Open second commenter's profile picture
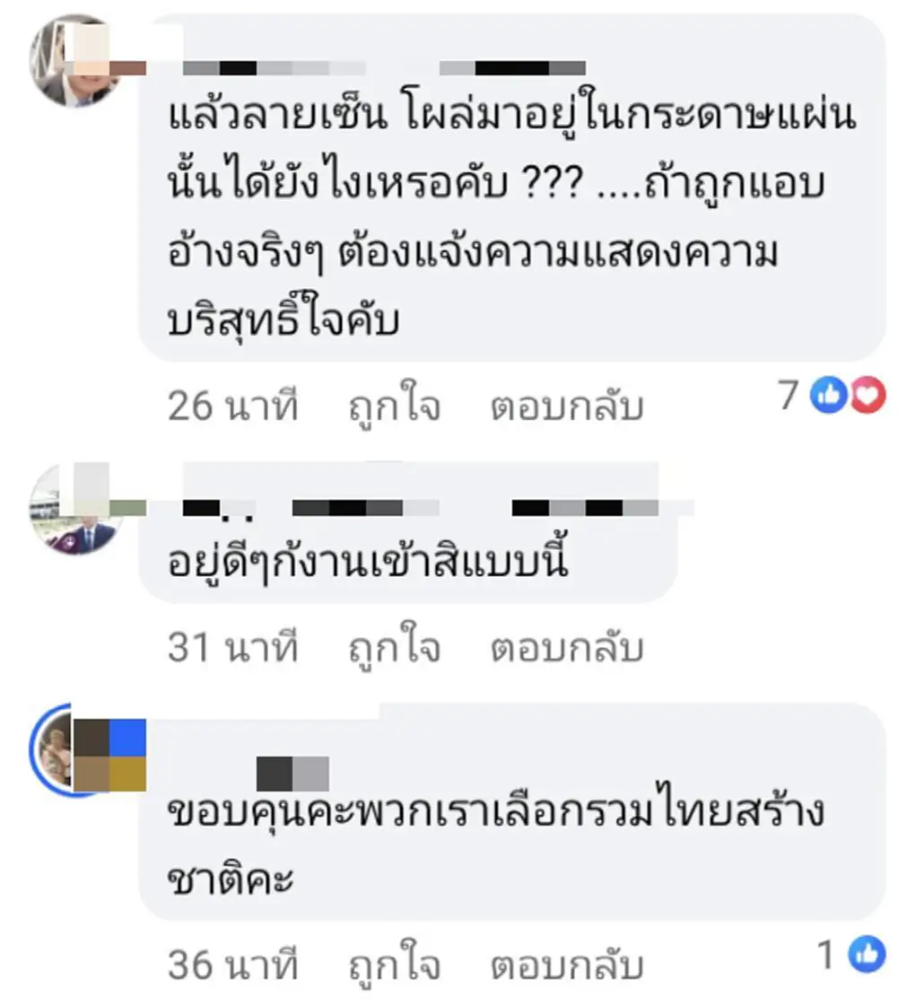 77,508
